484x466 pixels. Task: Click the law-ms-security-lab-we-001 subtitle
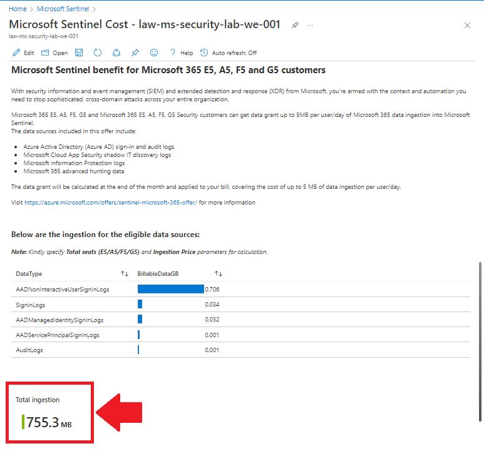tap(44, 36)
